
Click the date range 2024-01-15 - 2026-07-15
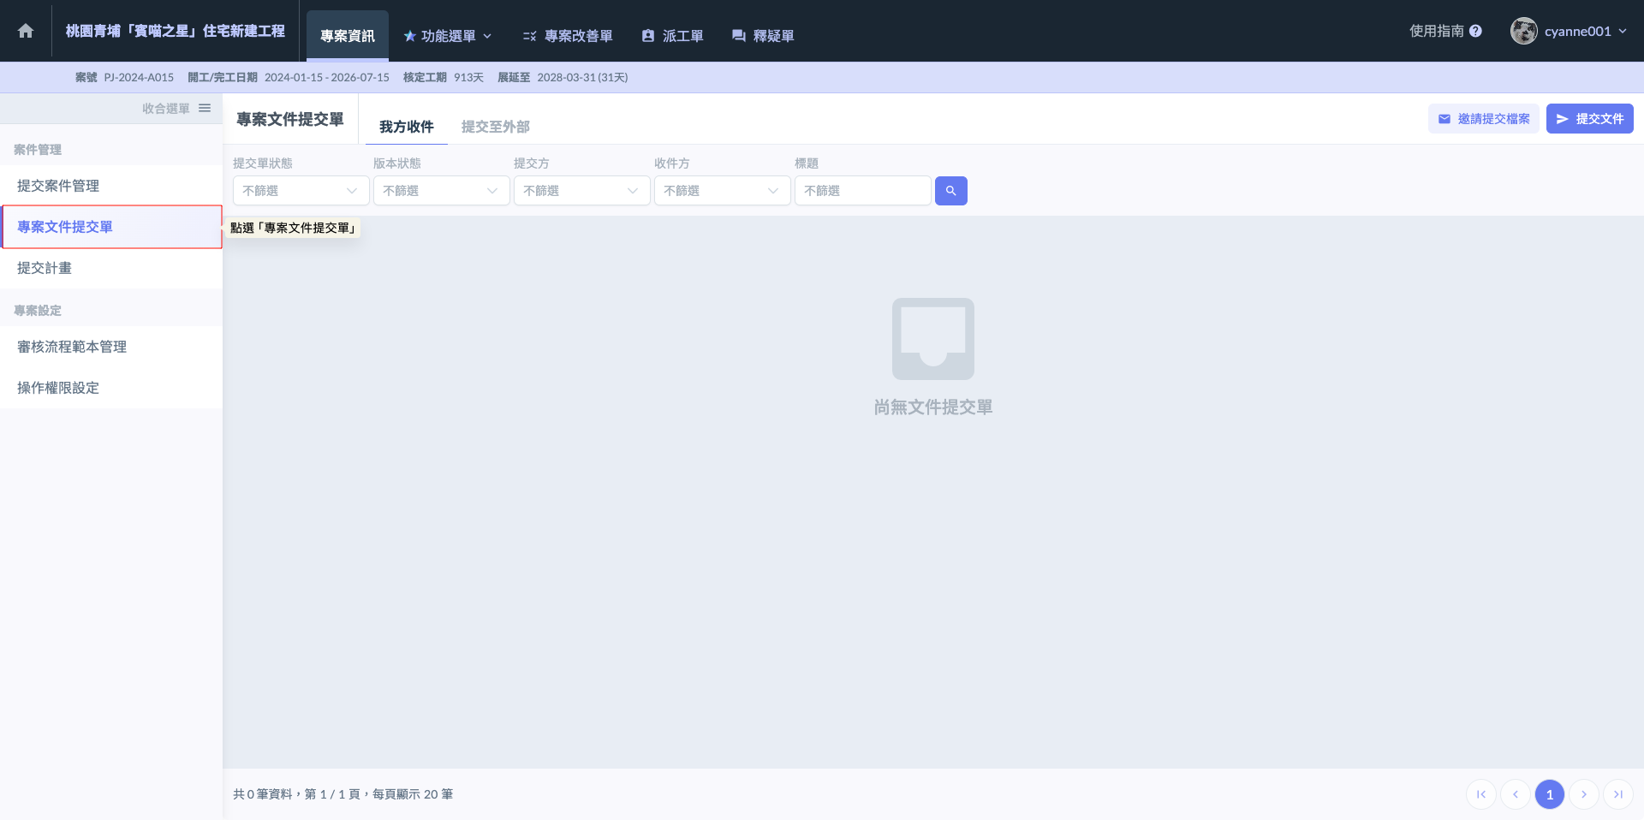pos(327,77)
